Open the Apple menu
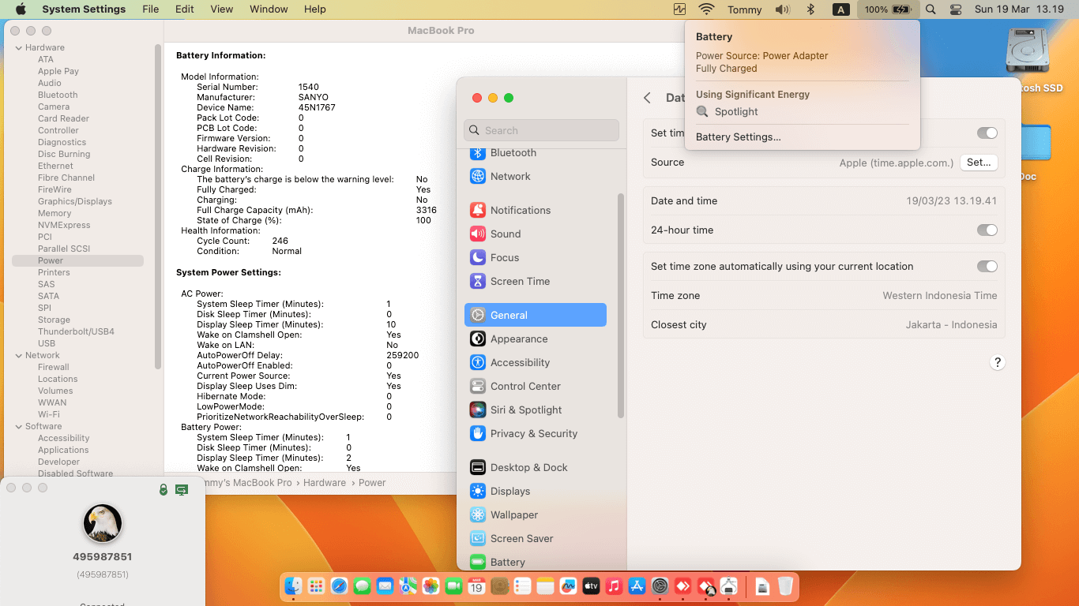The image size is (1079, 606). tap(21, 9)
